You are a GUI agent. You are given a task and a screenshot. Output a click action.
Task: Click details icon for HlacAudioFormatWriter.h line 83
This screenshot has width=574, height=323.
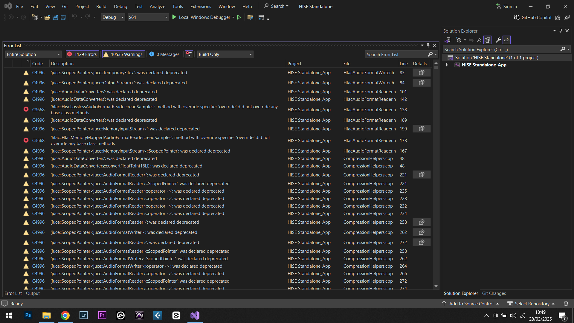[422, 73]
